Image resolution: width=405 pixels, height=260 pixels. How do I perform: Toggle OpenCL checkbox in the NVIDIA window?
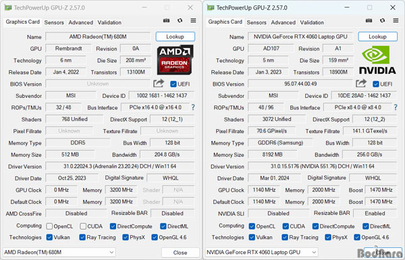tap(252, 226)
